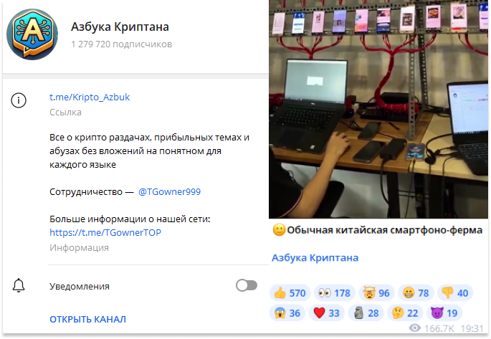Open the @TGowner999 contact link
Screen dimensions: 491x339
(x=169, y=192)
